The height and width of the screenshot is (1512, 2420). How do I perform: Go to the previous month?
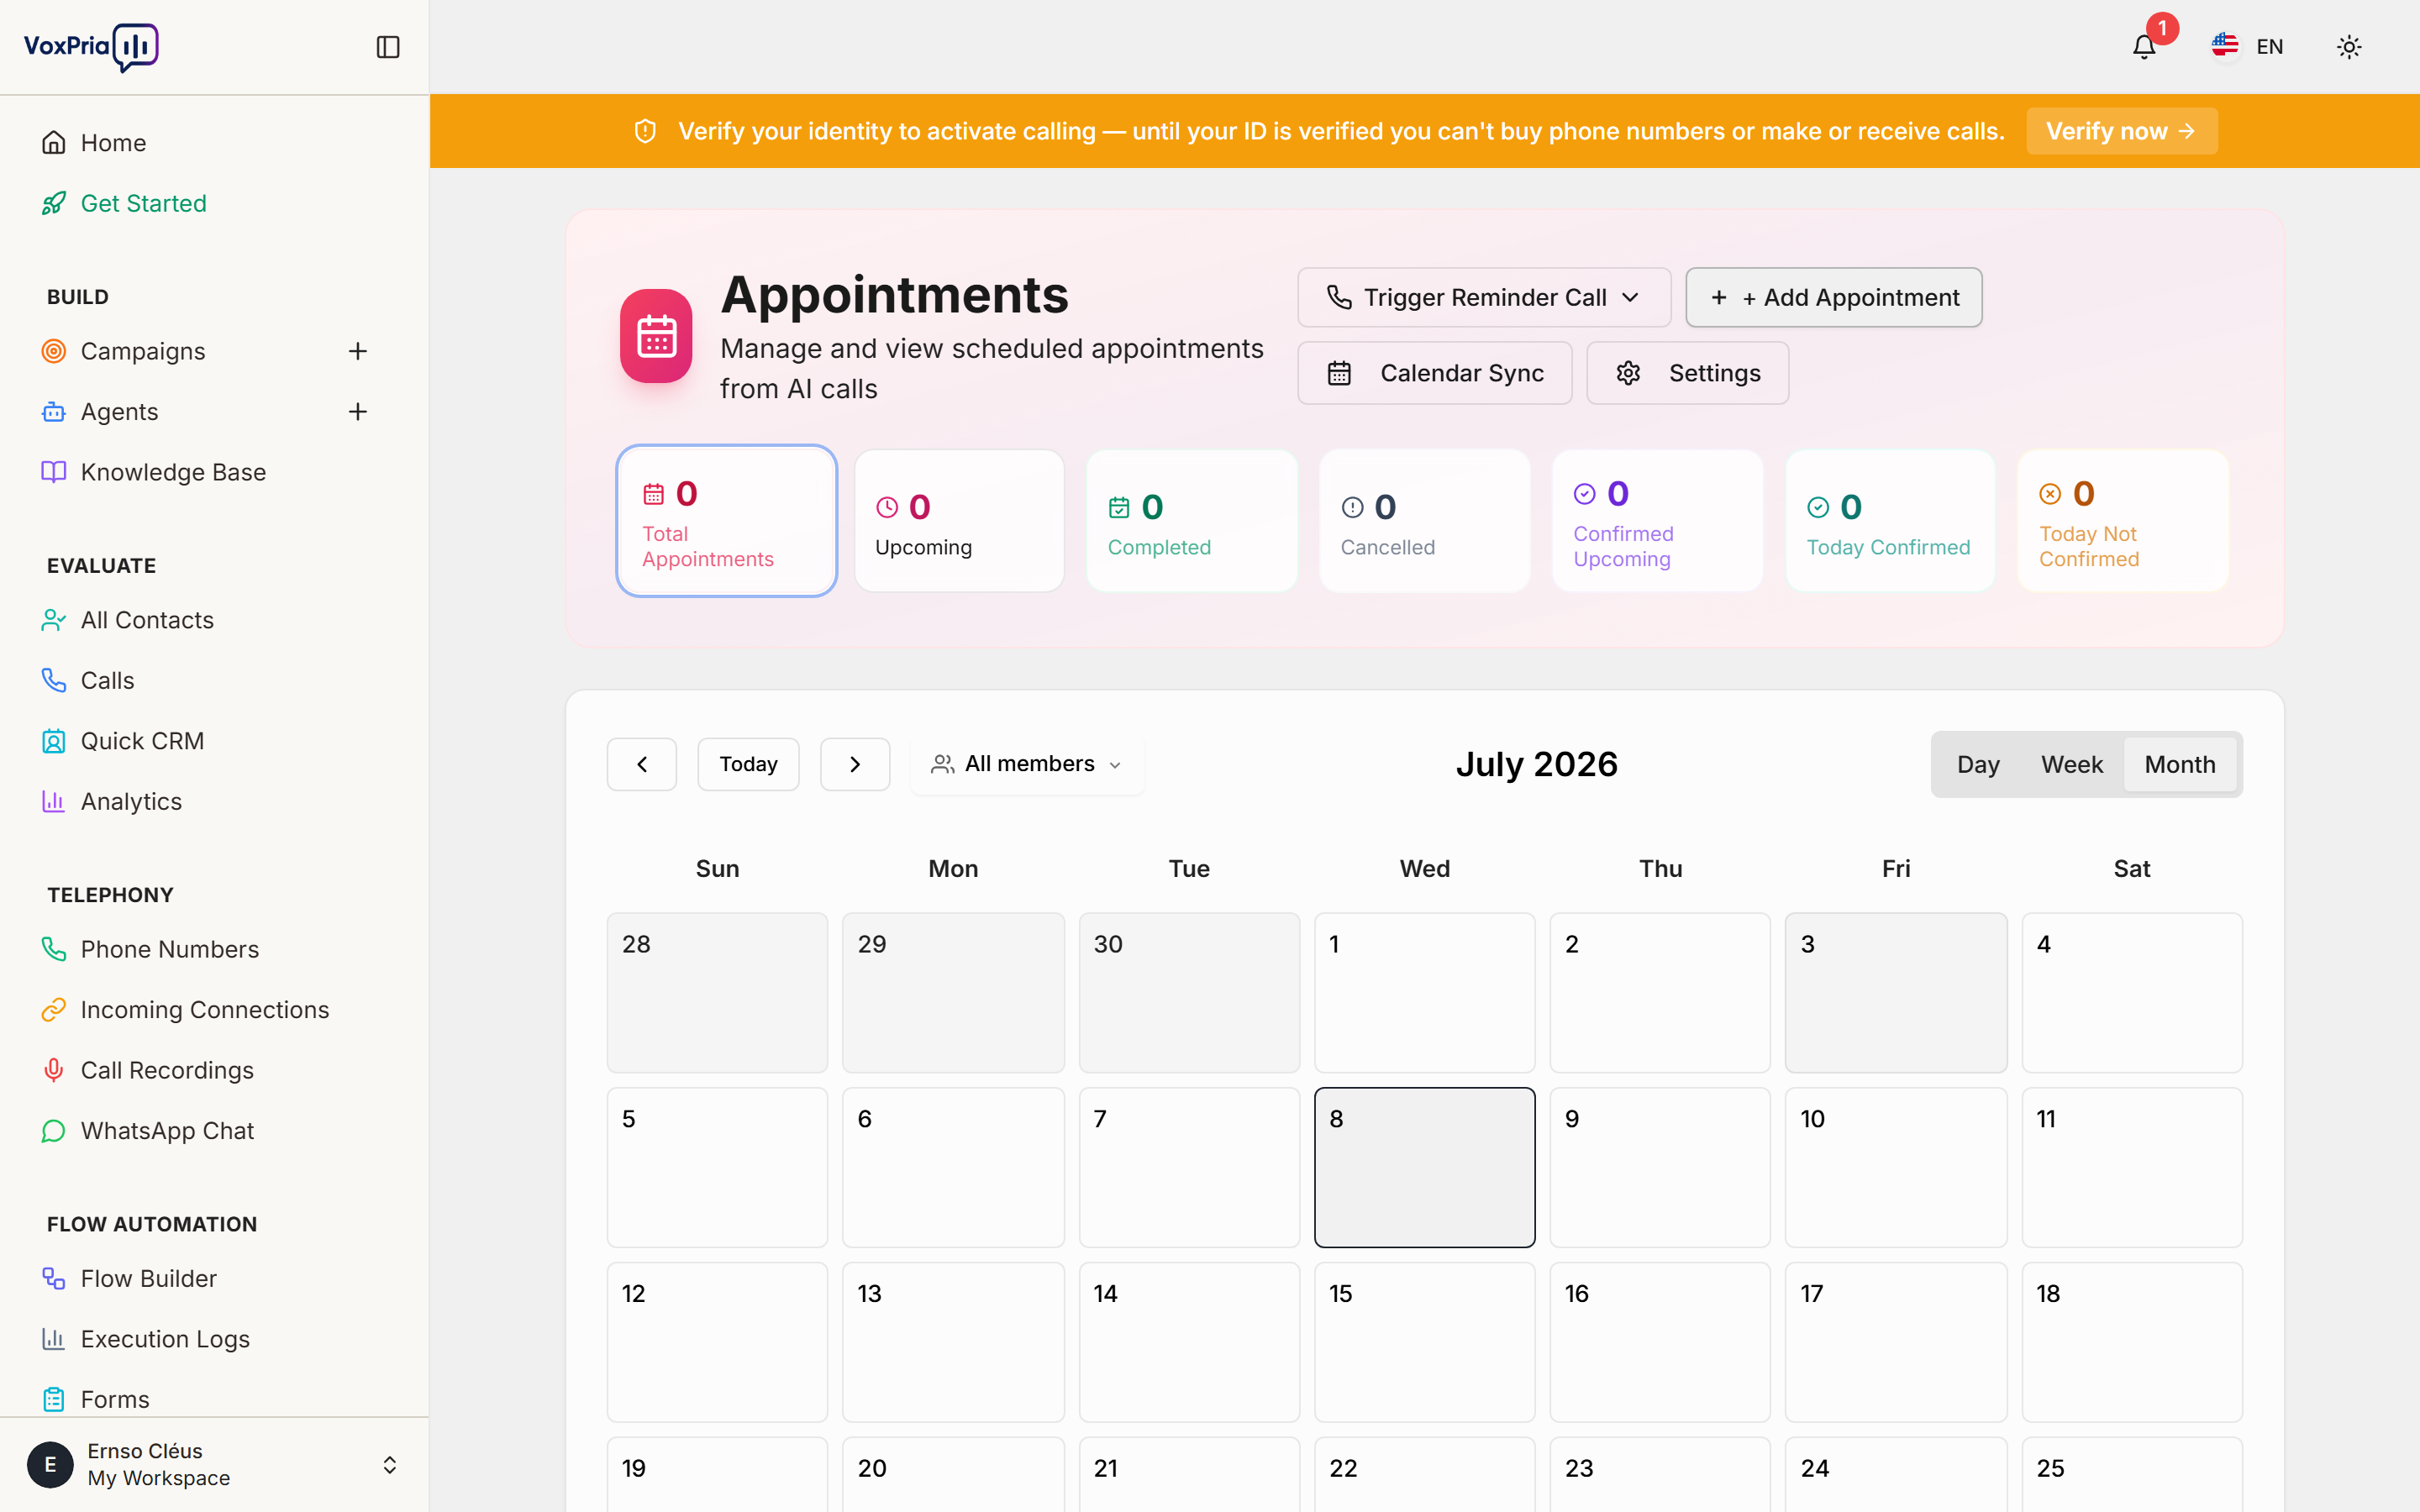coord(642,764)
